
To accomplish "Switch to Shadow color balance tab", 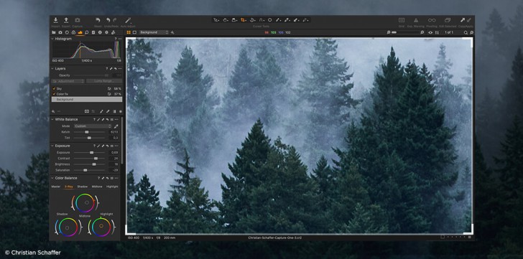I will [83, 187].
